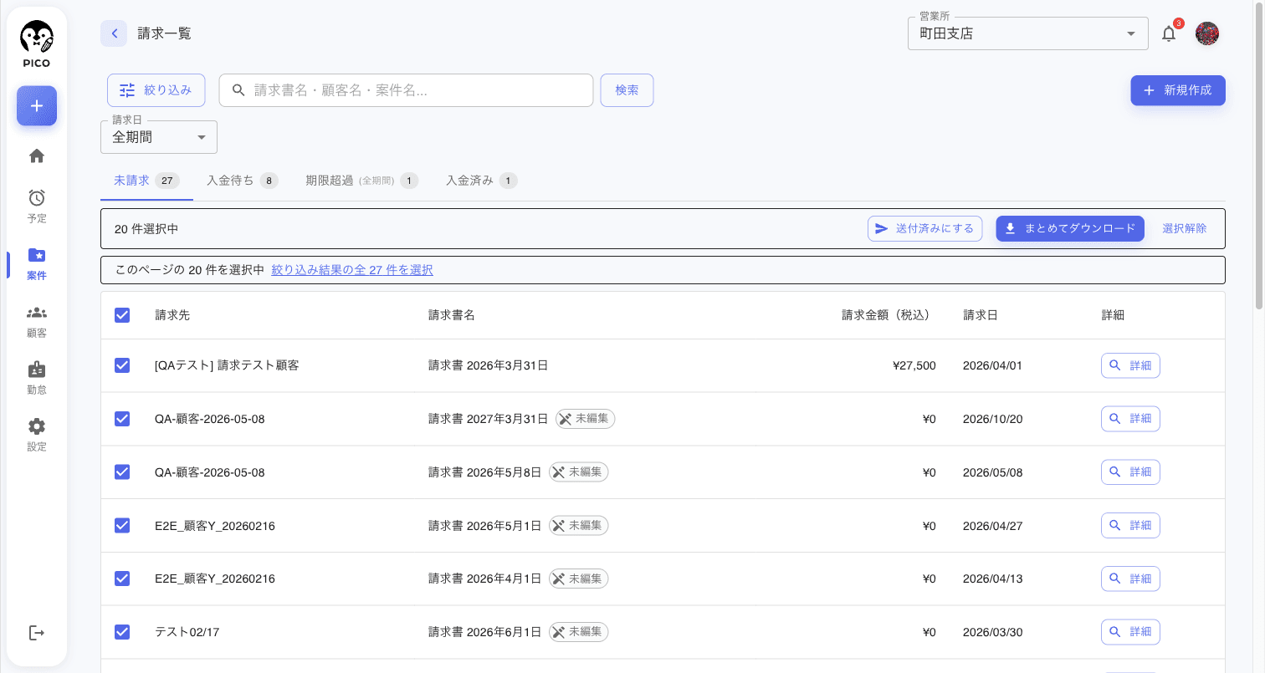Open 詳細 for [QAテスト] 請求テスト顧客
The image size is (1265, 673).
click(x=1130, y=365)
